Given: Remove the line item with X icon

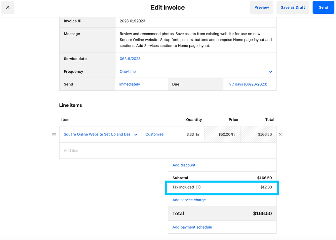Looking at the screenshot, I should pyautogui.click(x=280, y=134).
